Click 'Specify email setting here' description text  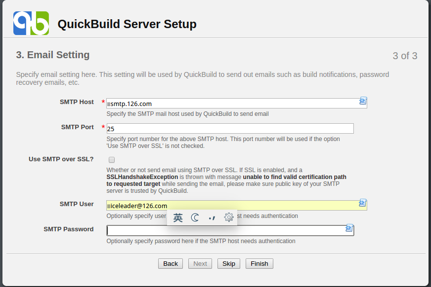coord(203,78)
